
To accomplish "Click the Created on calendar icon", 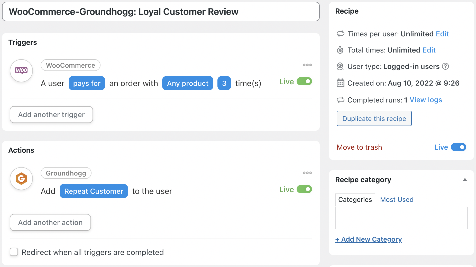I will click(340, 83).
